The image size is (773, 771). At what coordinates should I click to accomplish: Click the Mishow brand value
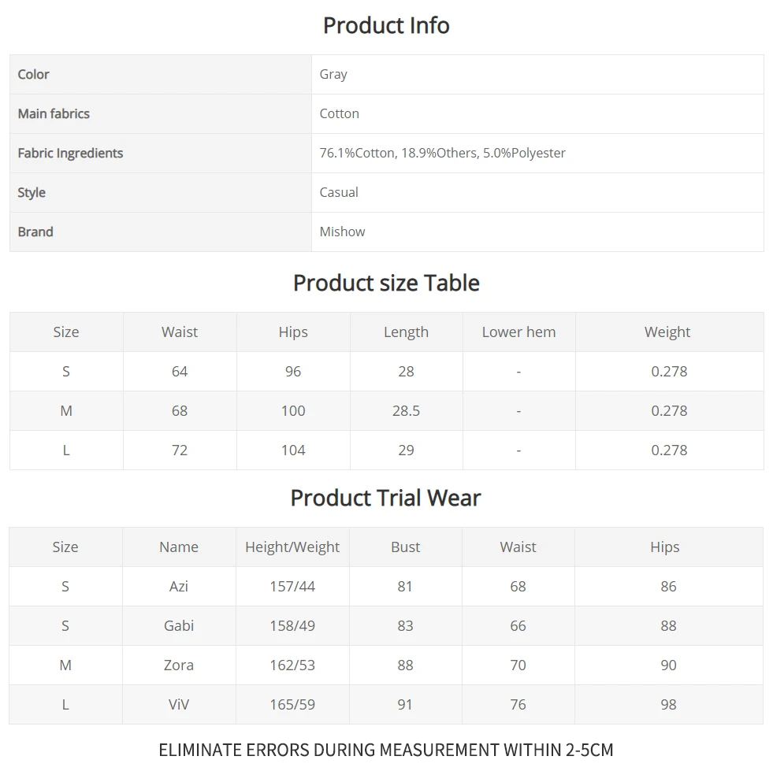342,232
